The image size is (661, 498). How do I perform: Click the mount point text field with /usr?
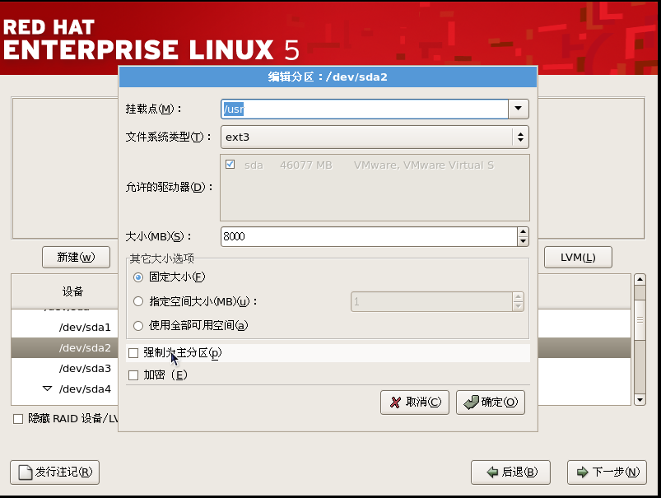point(365,109)
